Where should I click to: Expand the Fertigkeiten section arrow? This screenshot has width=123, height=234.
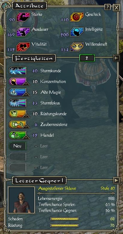(116, 58)
